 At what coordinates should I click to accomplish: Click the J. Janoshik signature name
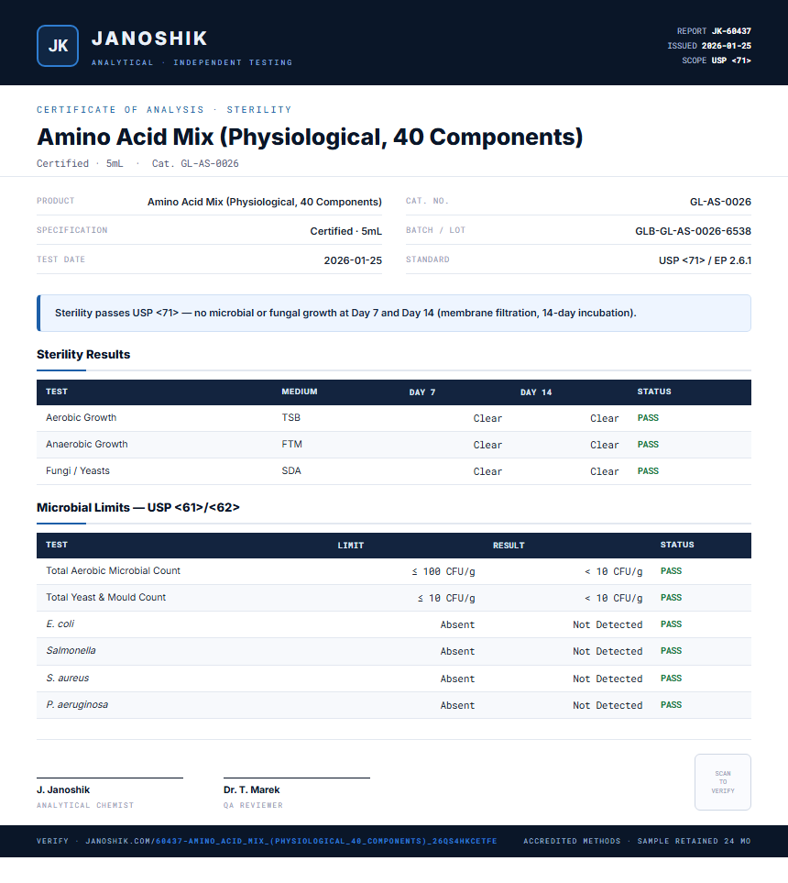point(63,789)
